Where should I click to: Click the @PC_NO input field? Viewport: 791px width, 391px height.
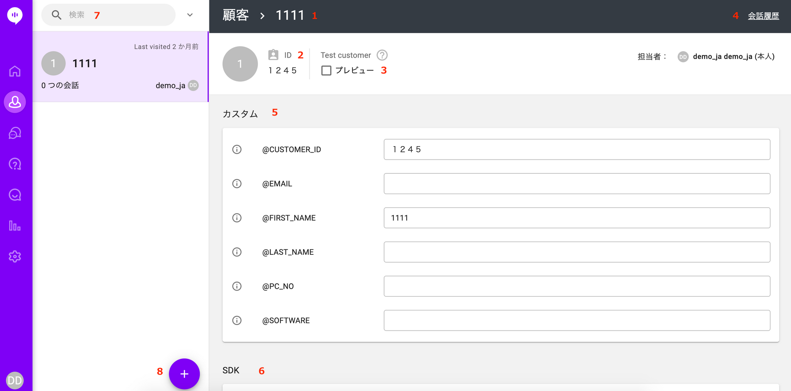pos(577,286)
